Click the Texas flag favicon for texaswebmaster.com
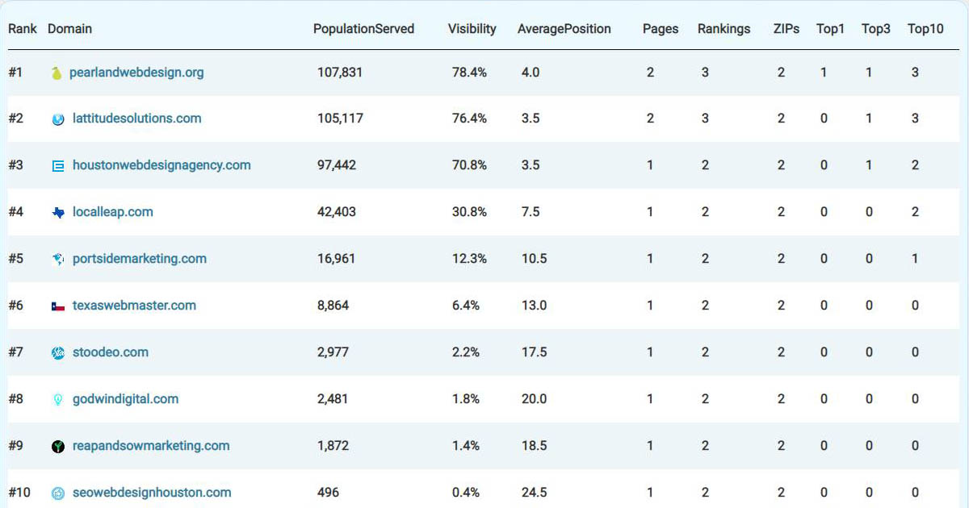Screen dimensions: 969x508 pos(57,305)
